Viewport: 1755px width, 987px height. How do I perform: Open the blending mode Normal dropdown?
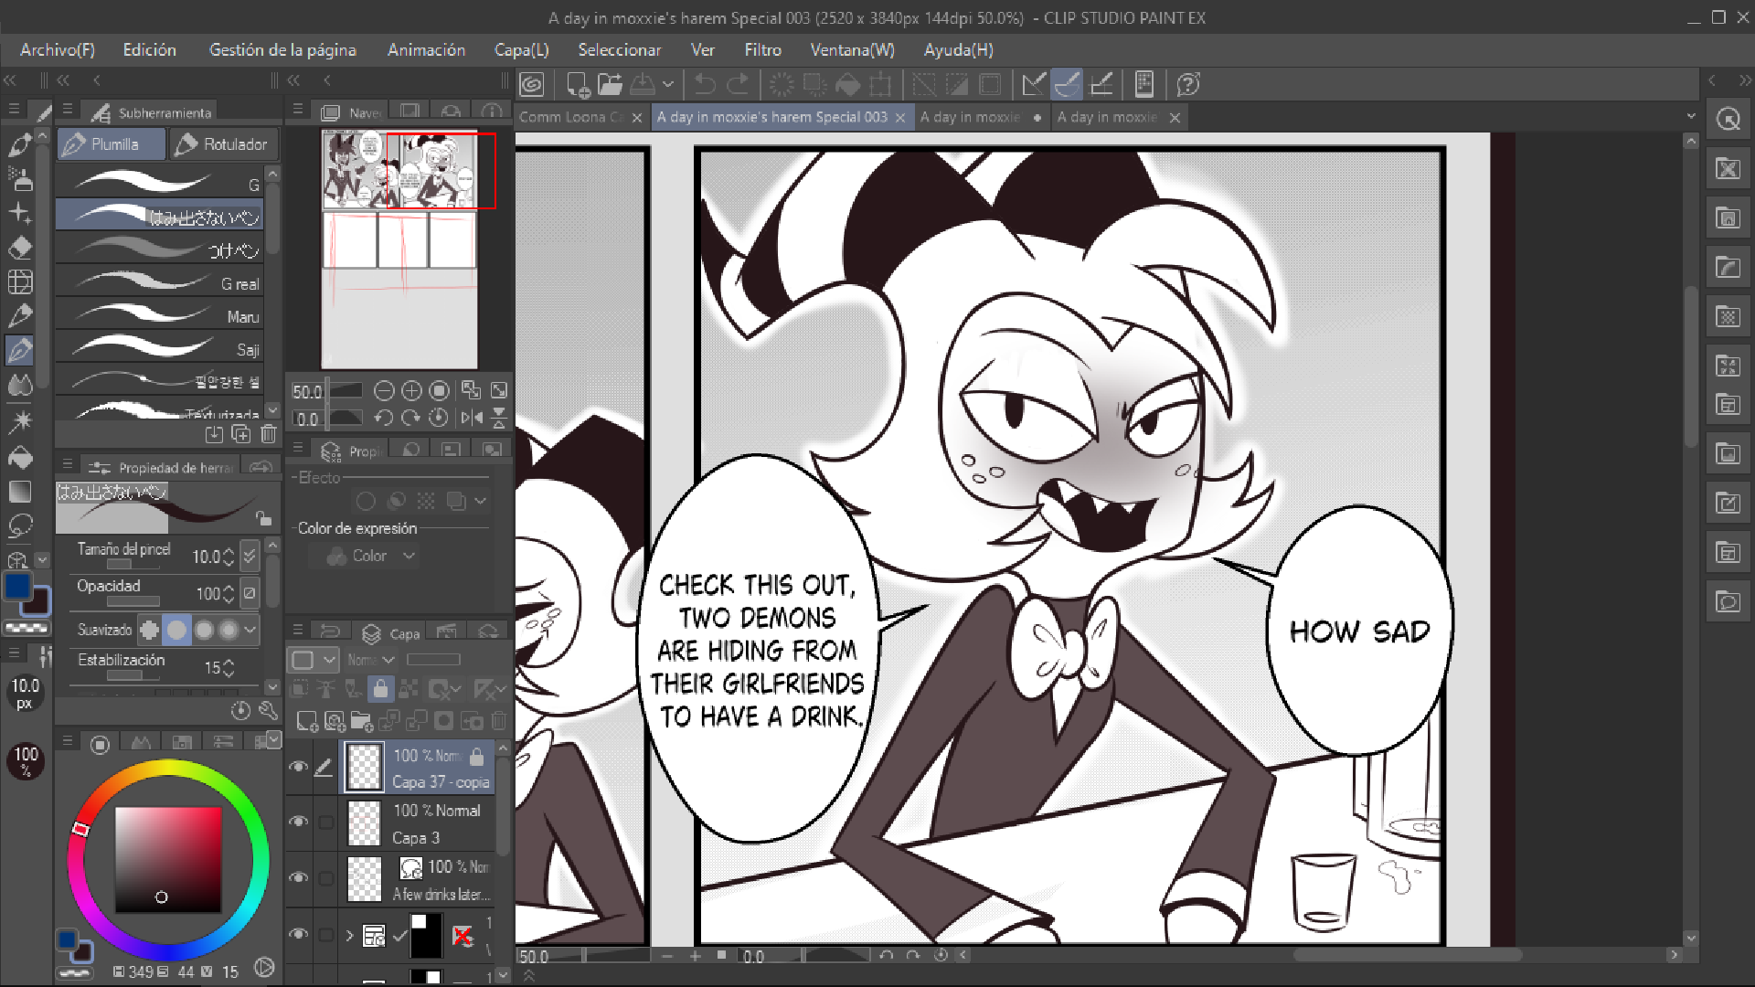click(371, 660)
